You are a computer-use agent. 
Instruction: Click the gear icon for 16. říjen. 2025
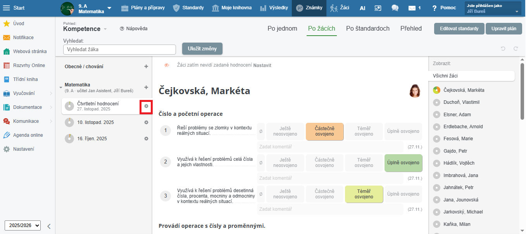click(146, 139)
